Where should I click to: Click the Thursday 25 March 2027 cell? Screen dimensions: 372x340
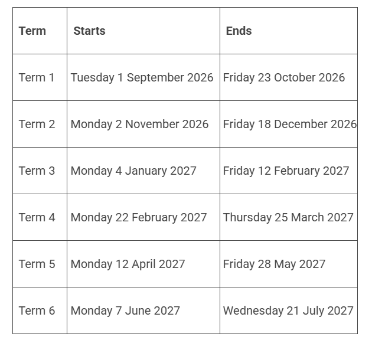288,218
